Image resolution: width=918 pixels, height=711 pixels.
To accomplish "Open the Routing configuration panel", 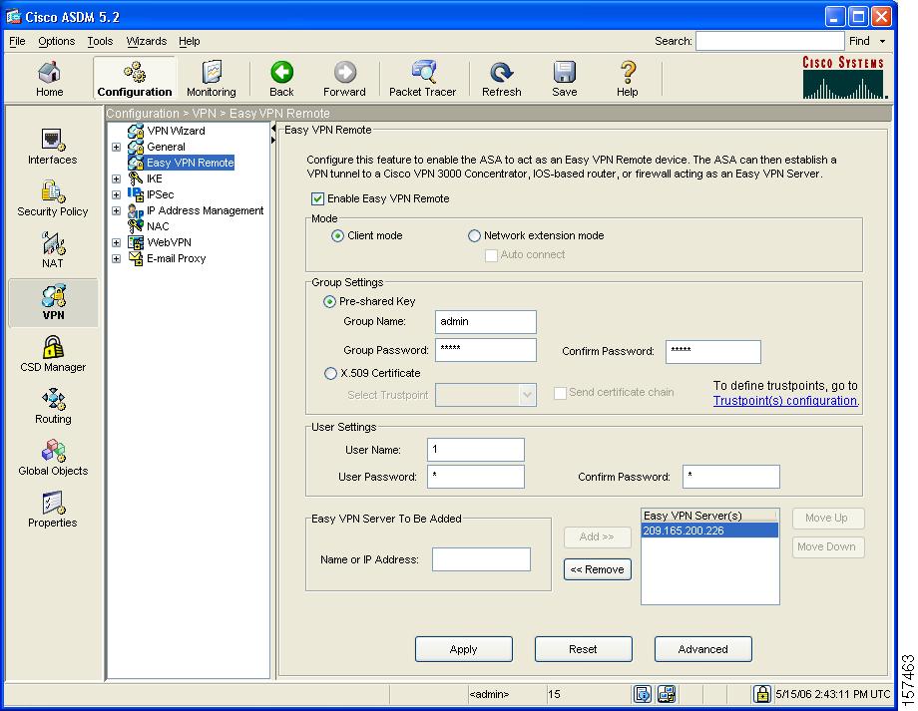I will click(x=53, y=406).
